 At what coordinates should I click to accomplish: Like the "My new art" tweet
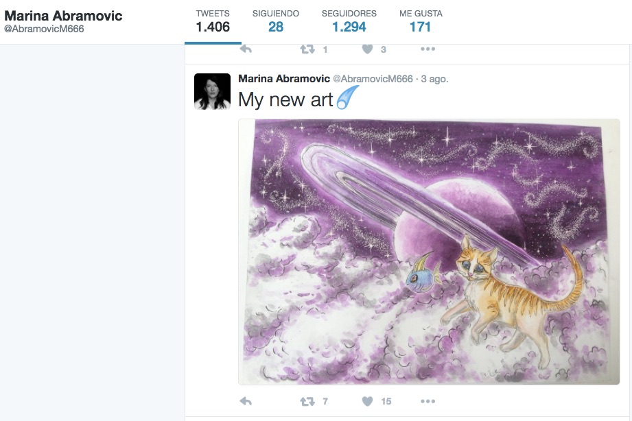pyautogui.click(x=367, y=401)
